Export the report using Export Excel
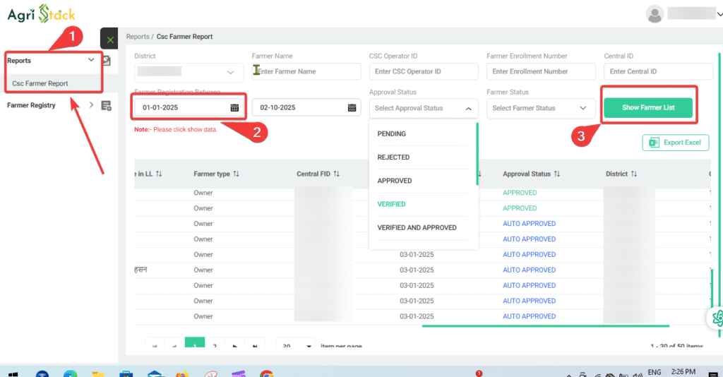Screen dimensions: 723x377 [x=675, y=143]
